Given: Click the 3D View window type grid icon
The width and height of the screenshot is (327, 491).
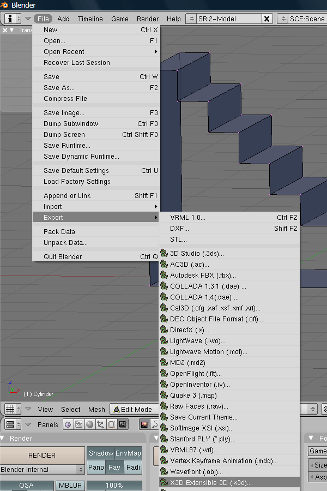Looking at the screenshot, I should coord(13,409).
